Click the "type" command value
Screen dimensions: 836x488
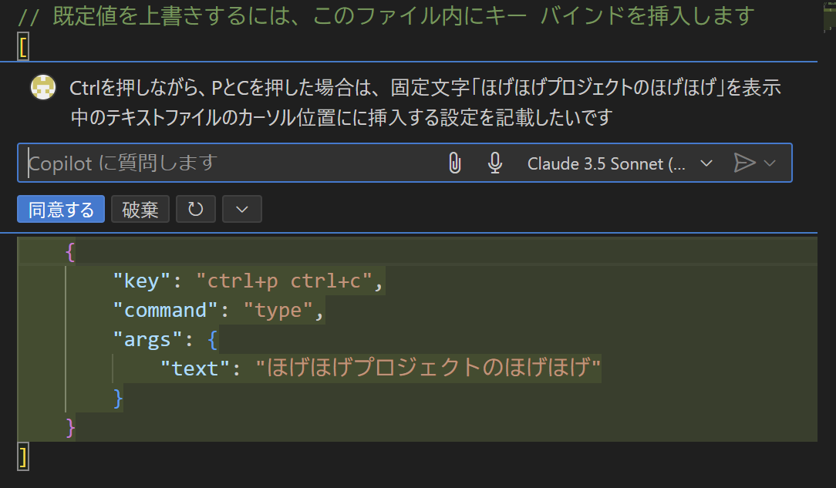coord(278,310)
